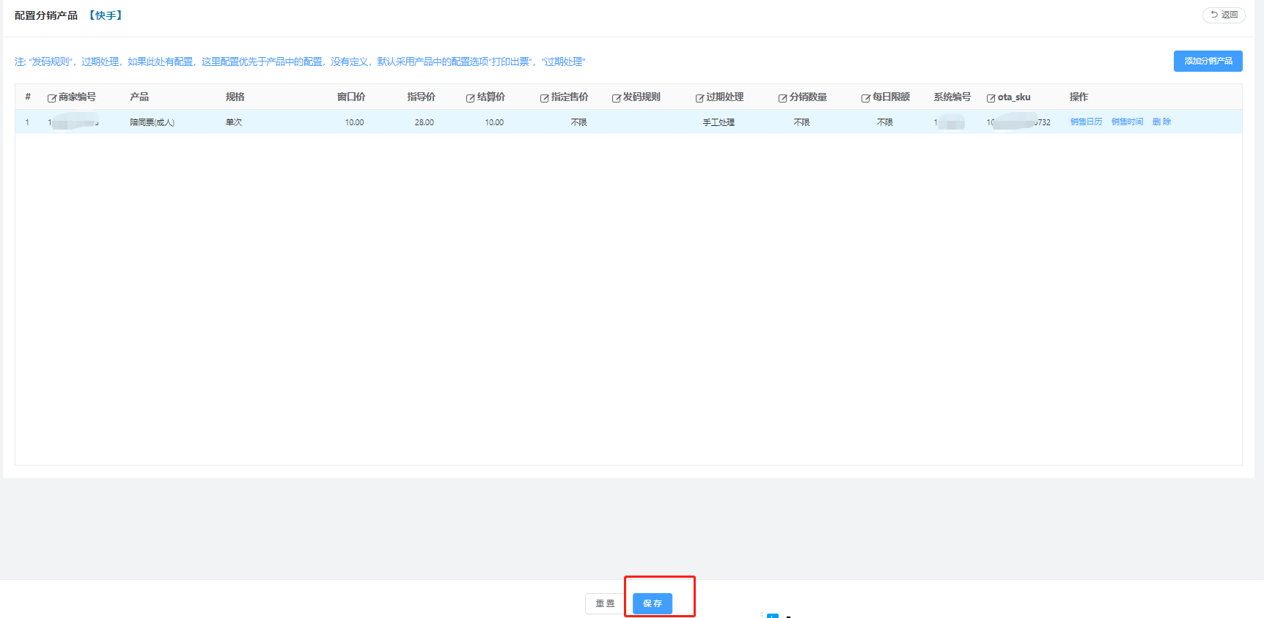Click edit icon beside ota_sku header
Screen dimensions: 1264x618
(991, 98)
